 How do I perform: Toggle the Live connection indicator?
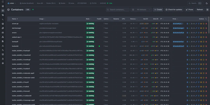pyautogui.click(x=109, y=3)
